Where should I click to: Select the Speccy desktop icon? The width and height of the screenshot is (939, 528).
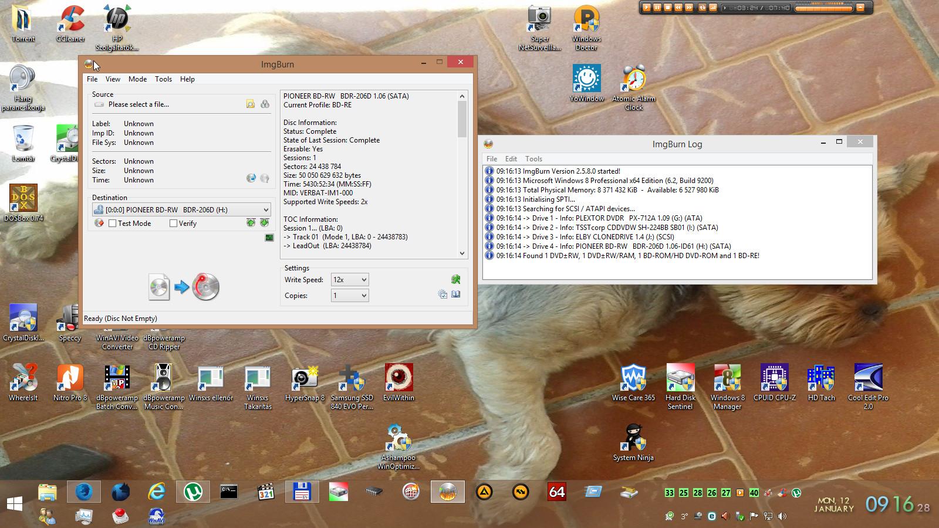(70, 323)
